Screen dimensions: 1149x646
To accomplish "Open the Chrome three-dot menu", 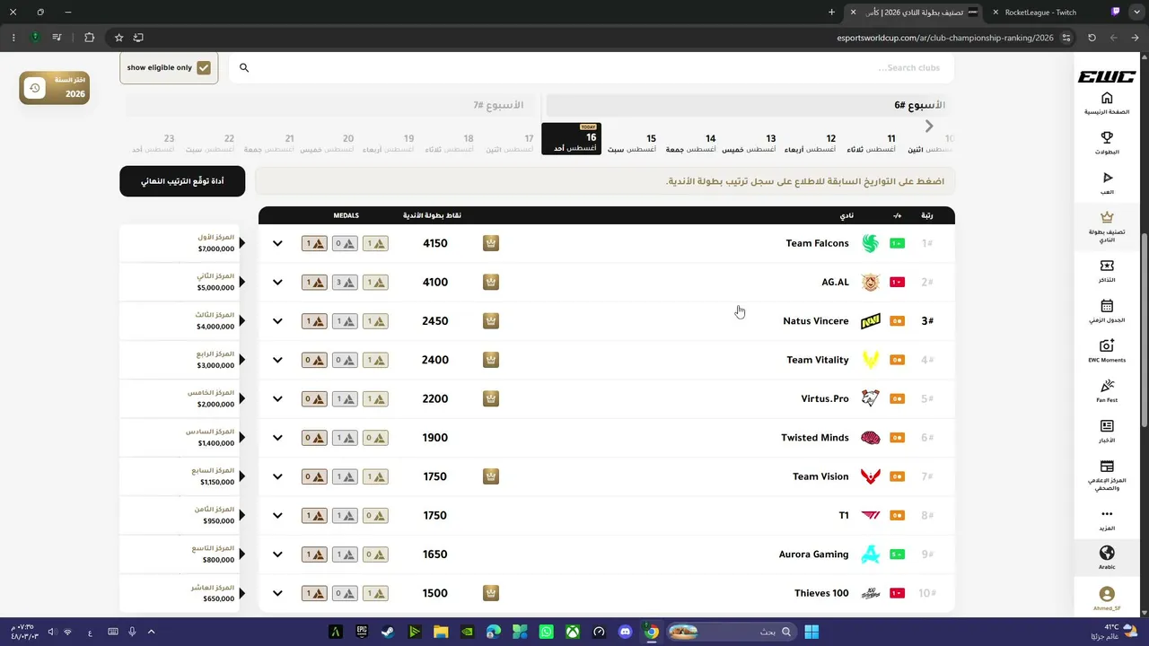I will [x=13, y=38].
